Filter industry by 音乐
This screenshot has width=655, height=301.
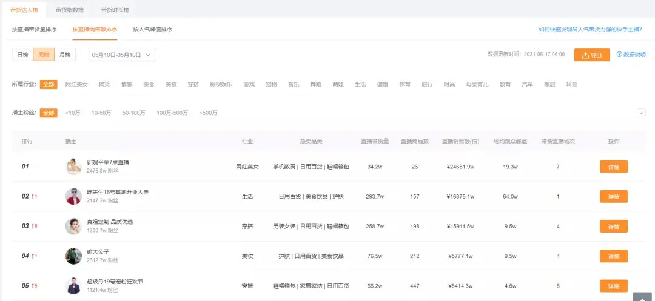pyautogui.click(x=294, y=84)
